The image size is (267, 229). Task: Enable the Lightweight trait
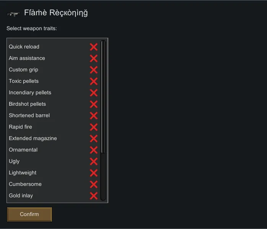click(x=94, y=173)
